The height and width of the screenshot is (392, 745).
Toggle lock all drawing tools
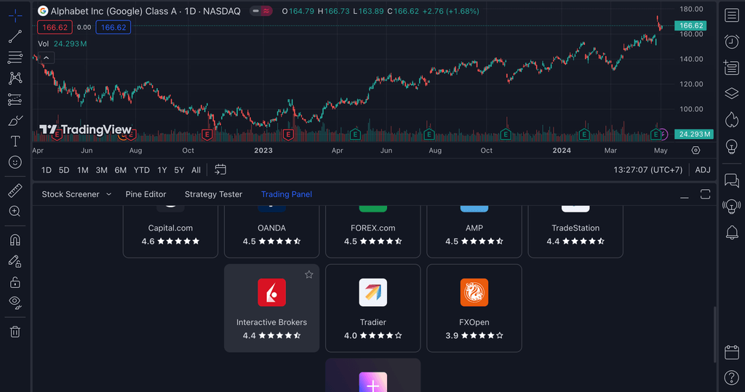click(15, 281)
